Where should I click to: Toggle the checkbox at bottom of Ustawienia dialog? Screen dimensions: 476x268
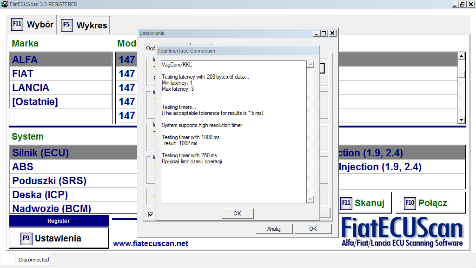tap(150, 214)
